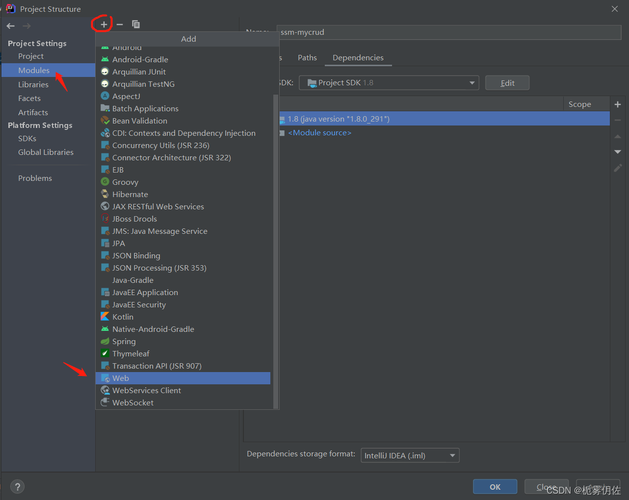Choose JBoss Drools entry
629x500 pixels.
[x=183, y=219]
